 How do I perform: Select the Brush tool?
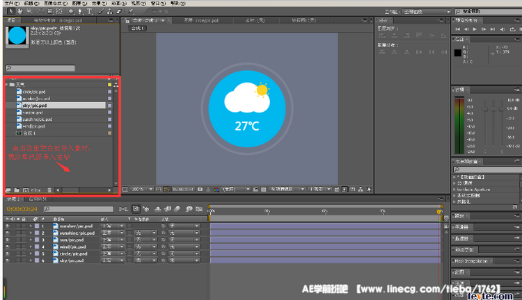101,11
